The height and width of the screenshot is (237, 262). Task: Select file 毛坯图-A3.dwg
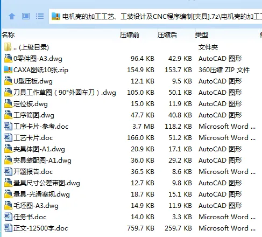[36, 206]
